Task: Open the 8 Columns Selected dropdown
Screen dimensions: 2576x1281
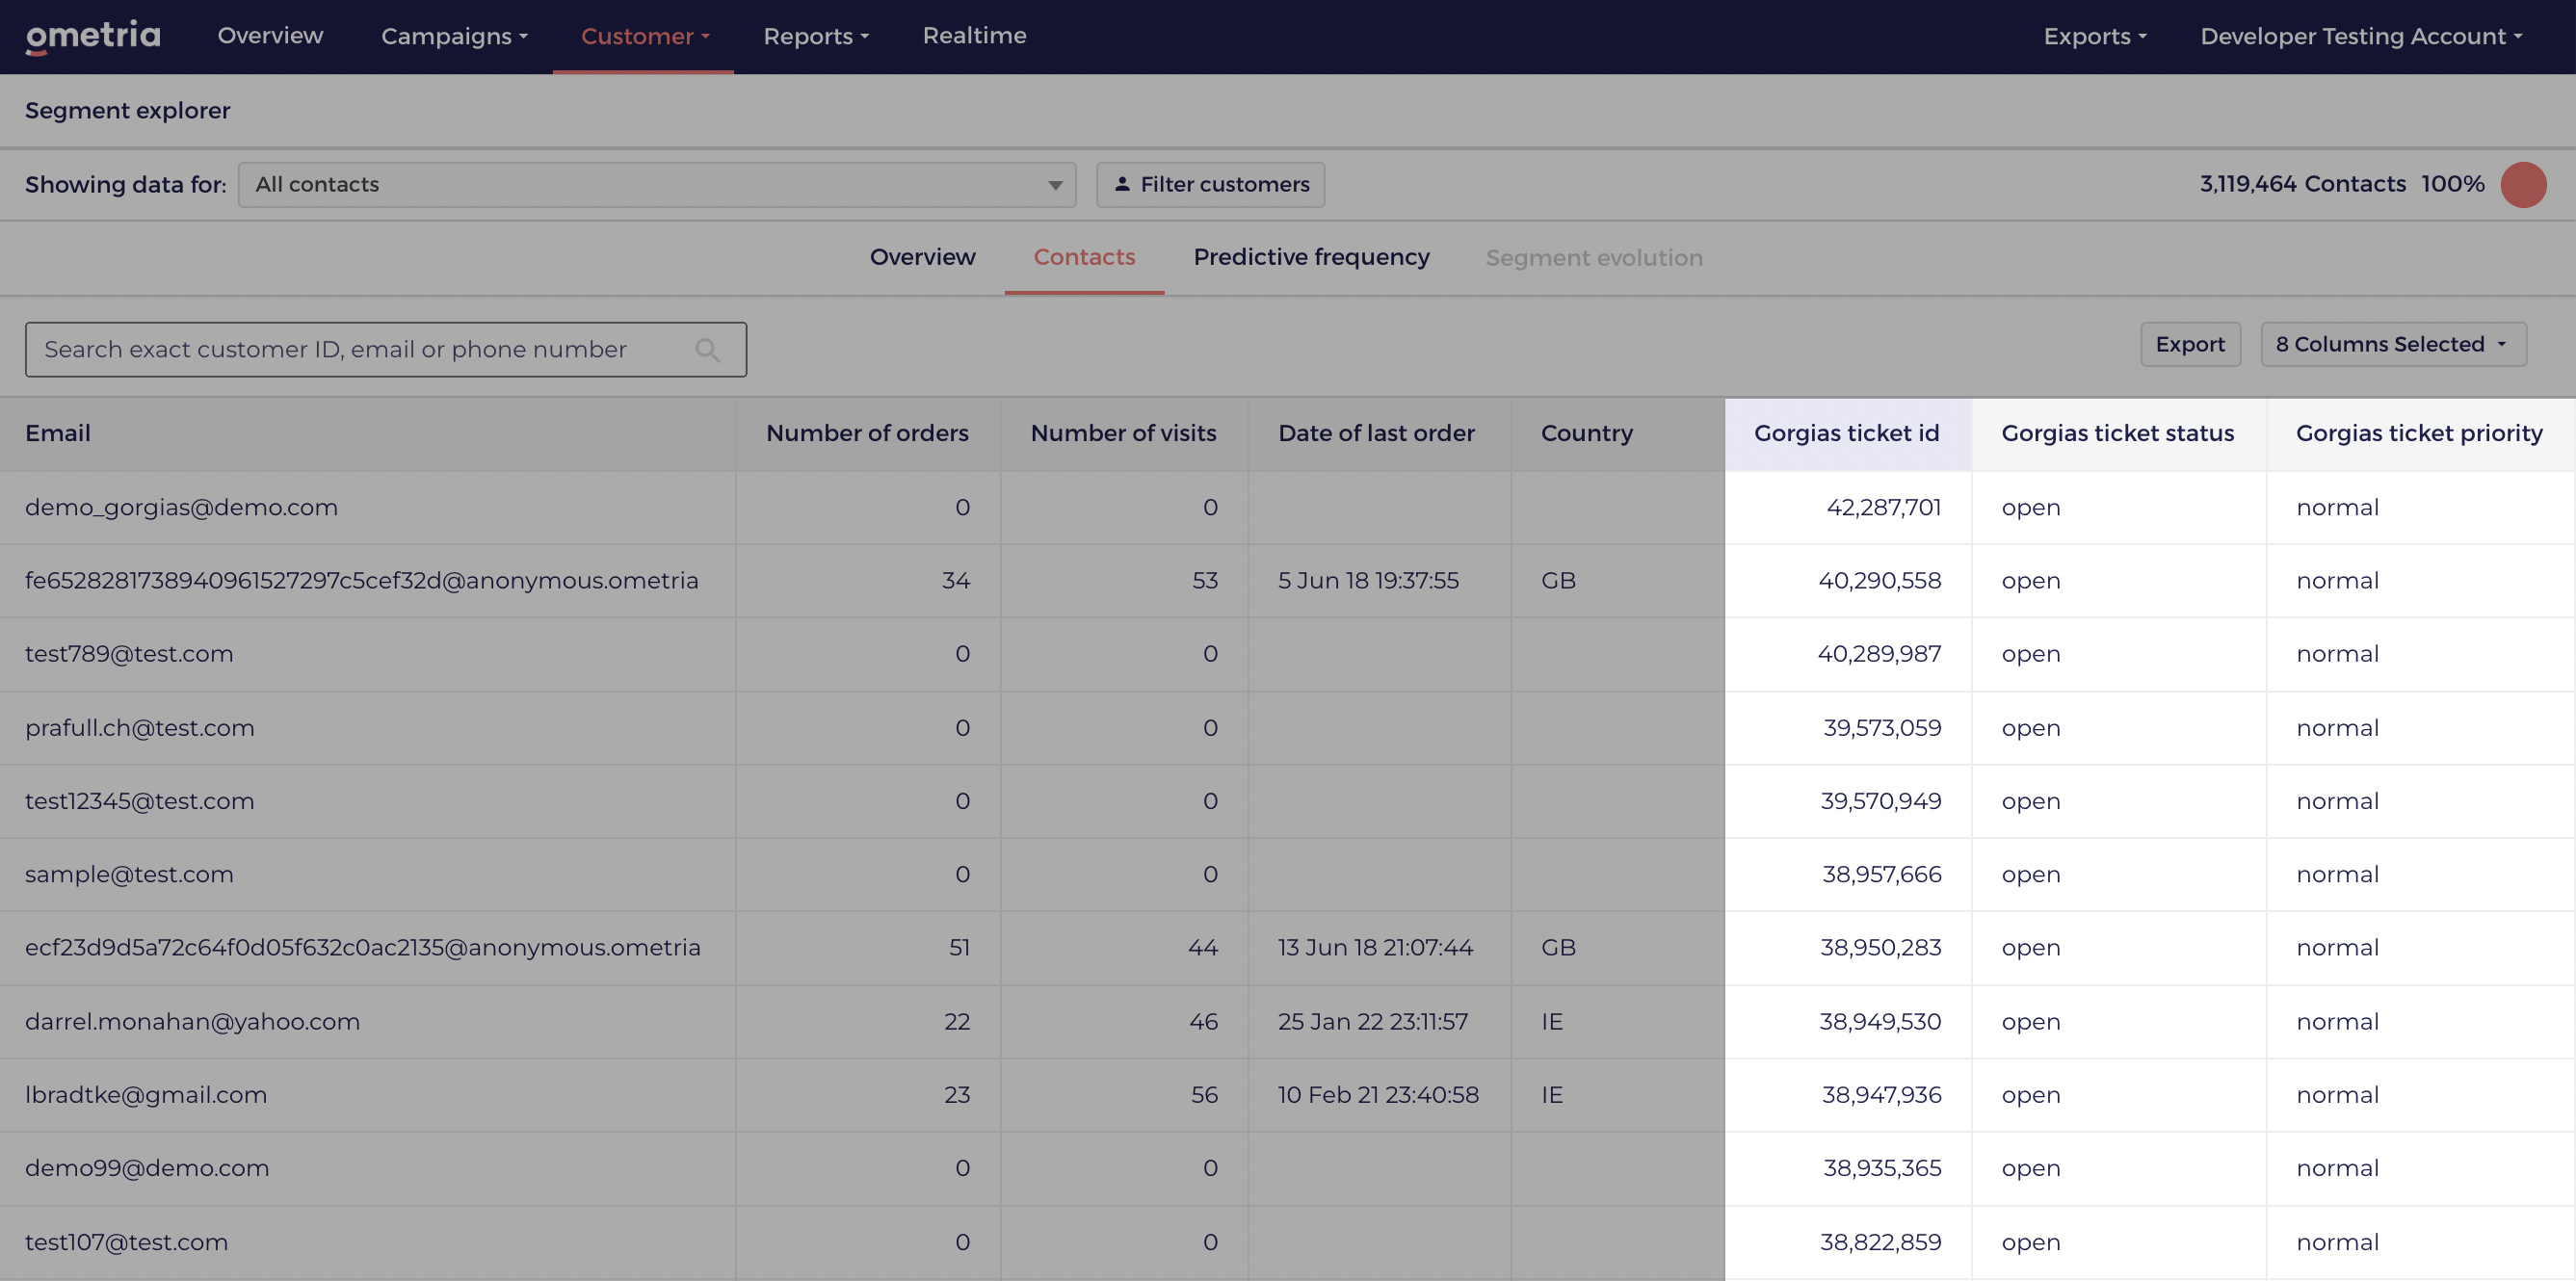Action: (2393, 344)
